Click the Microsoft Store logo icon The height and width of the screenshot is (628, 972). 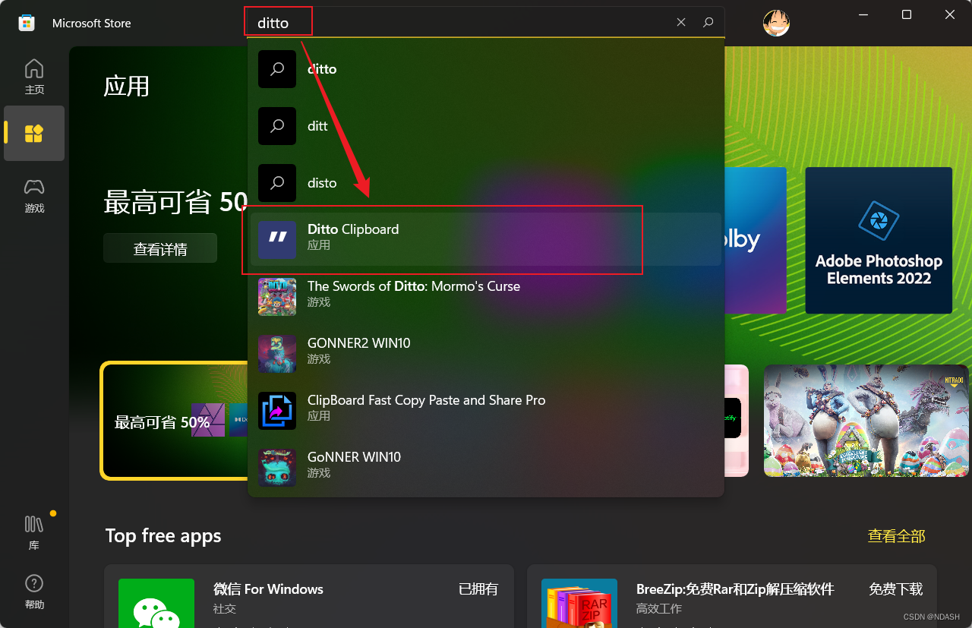[27, 23]
